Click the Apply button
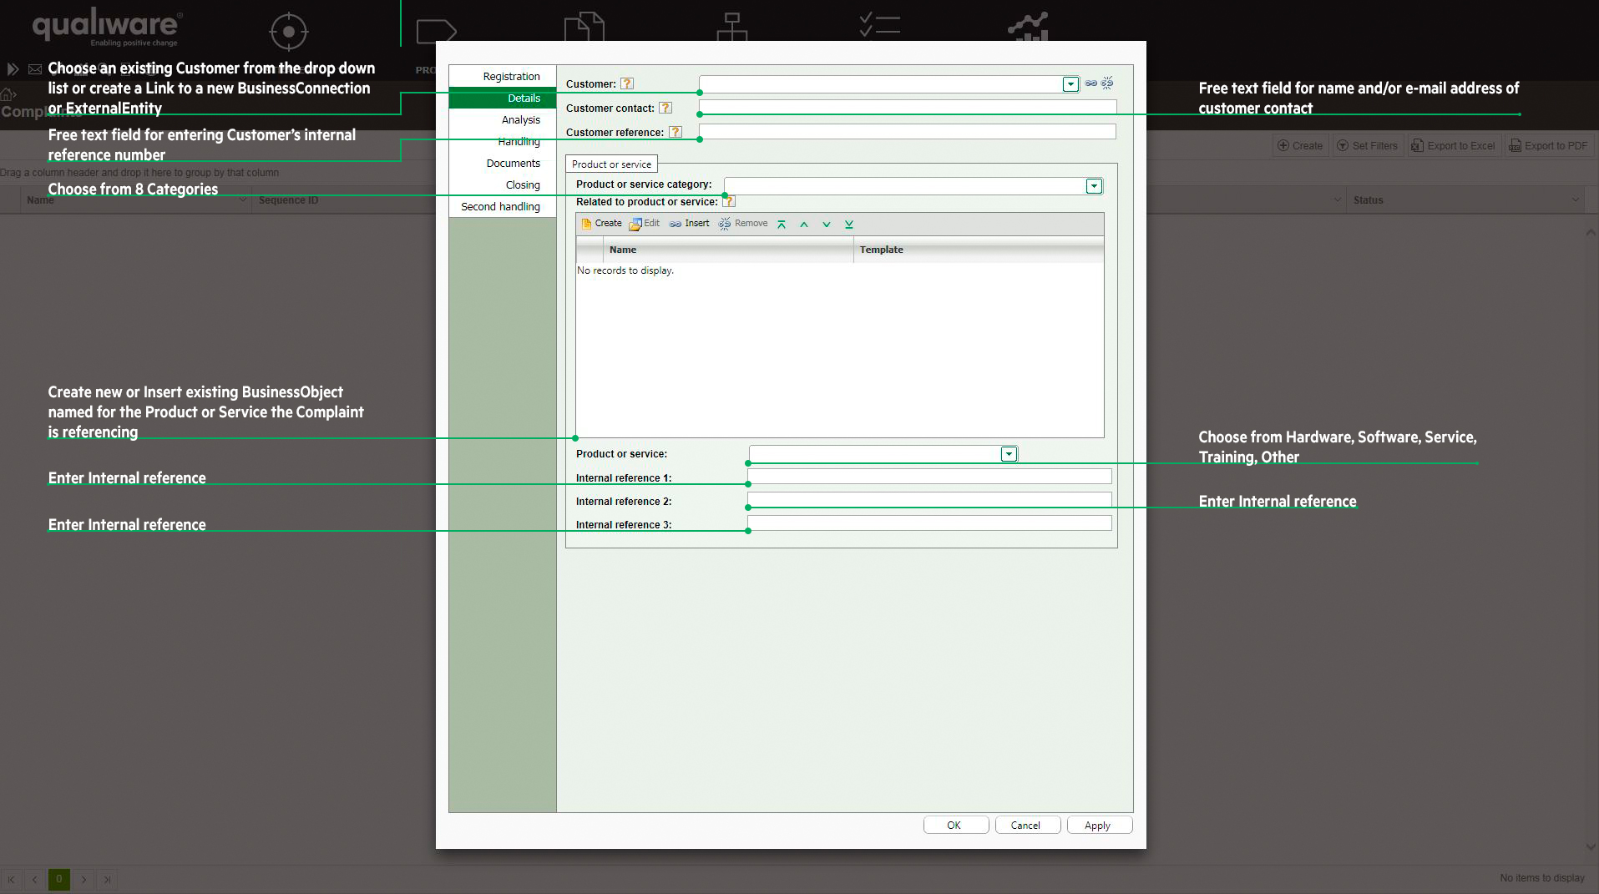 click(1098, 826)
